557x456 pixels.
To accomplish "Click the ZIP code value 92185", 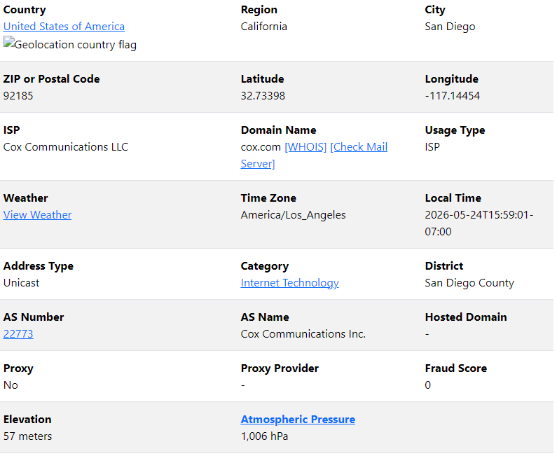I will pos(18,96).
